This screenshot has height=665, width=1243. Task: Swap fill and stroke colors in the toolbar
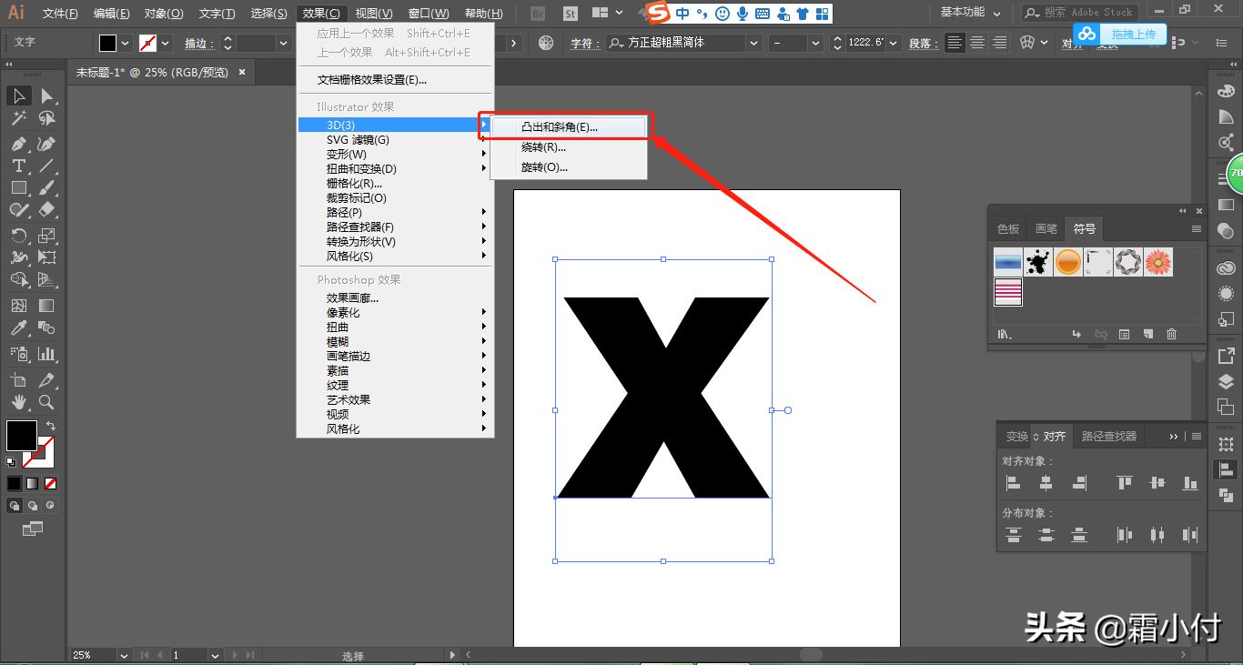(x=51, y=426)
